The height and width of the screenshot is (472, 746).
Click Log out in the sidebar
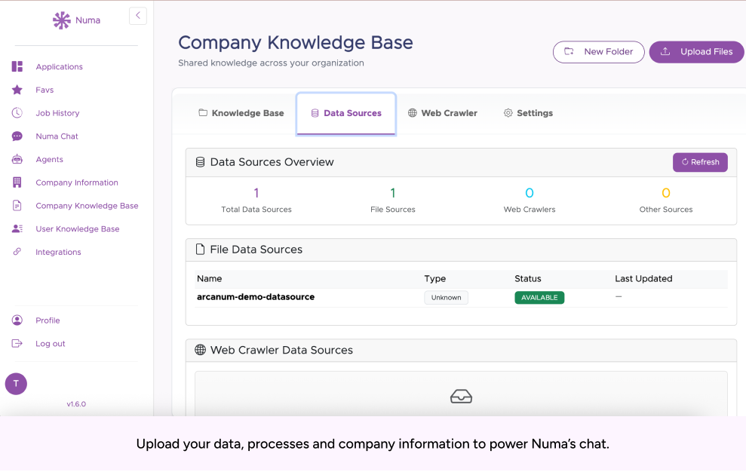coord(51,344)
